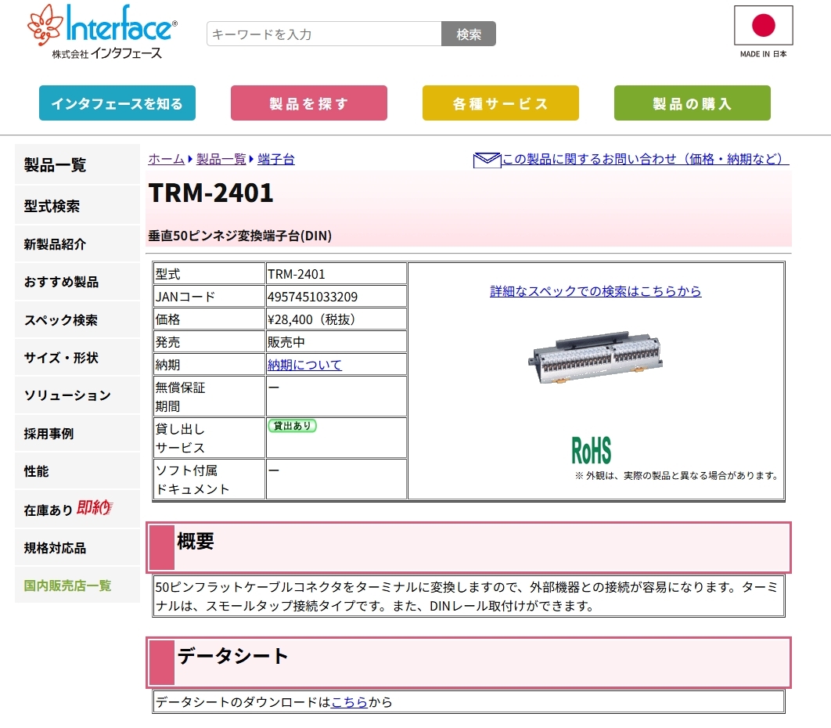Click the 無償保証期間 label cell
The height and width of the screenshot is (728, 831).
(210, 397)
